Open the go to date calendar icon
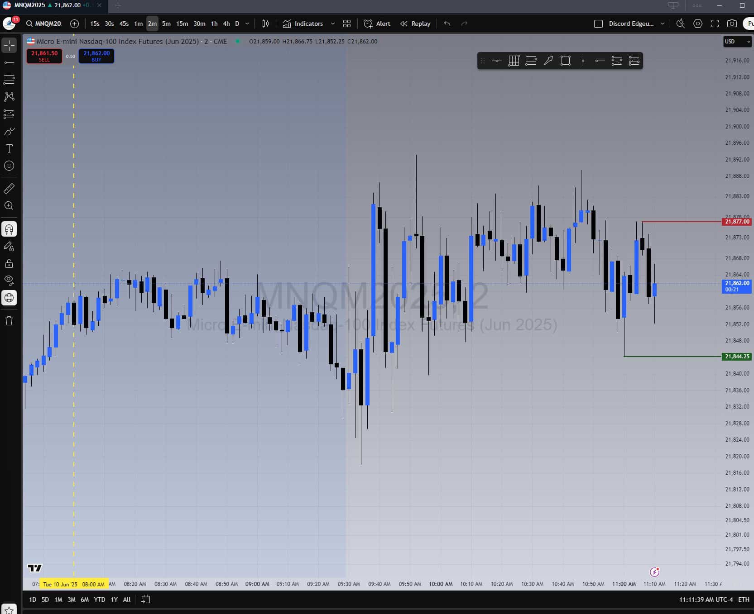The height and width of the screenshot is (614, 754). pos(145,600)
